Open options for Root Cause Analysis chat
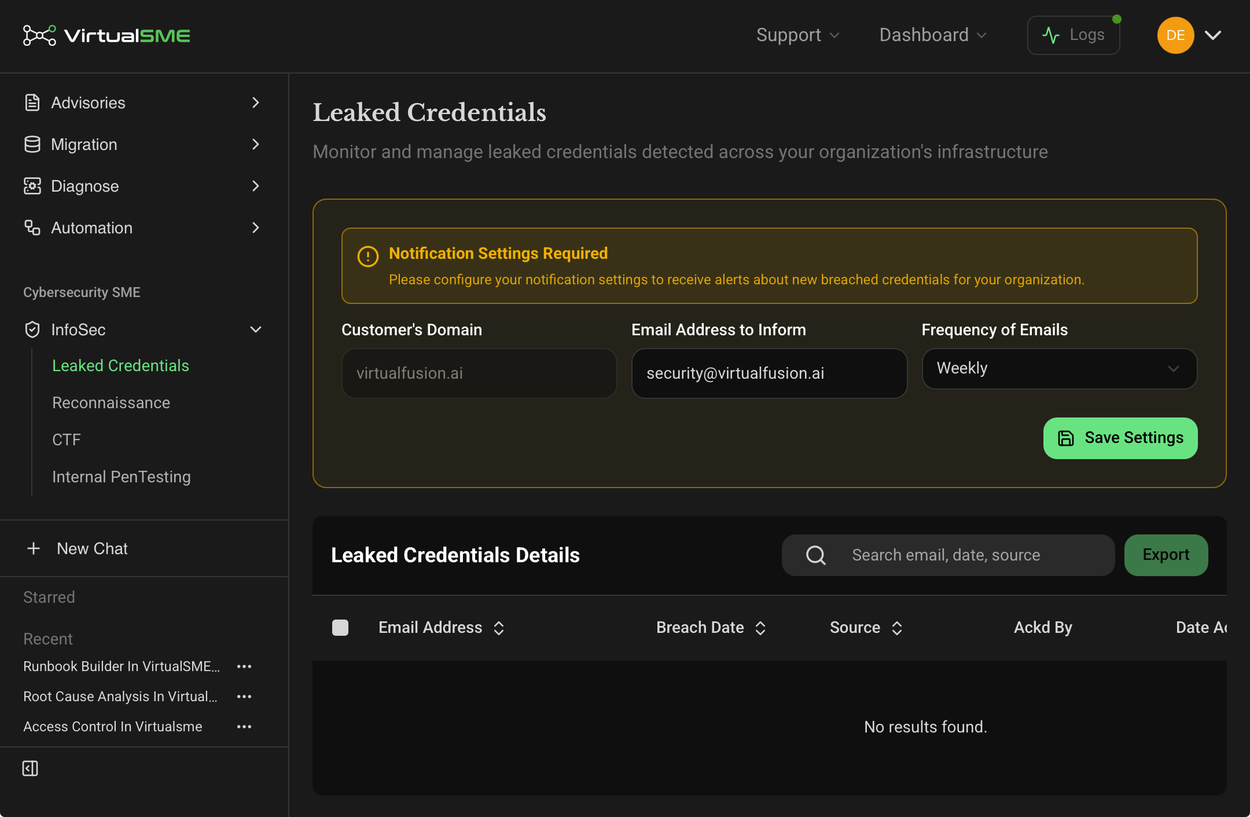The image size is (1250, 817). point(244,697)
